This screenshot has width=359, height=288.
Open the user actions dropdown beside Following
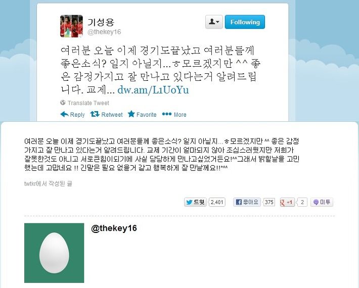214,22
